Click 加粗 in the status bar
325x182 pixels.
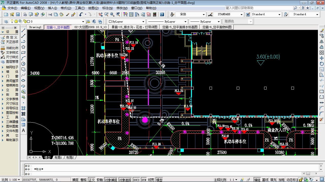pyautogui.click(x=282, y=180)
